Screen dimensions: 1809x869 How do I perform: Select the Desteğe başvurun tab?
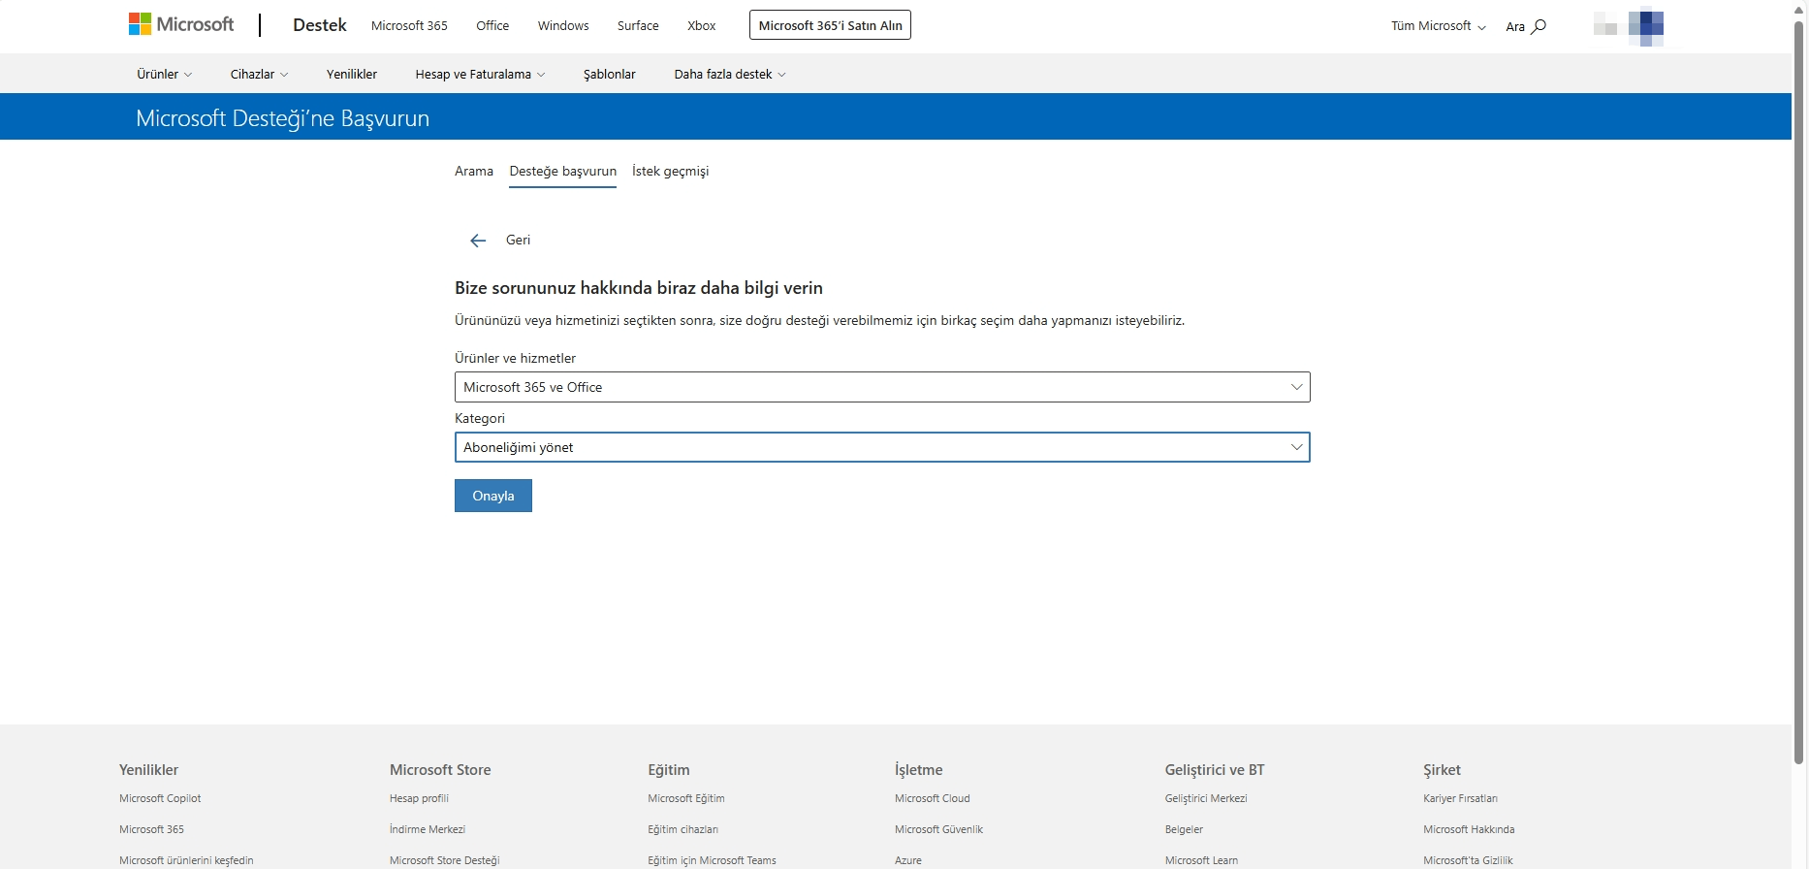click(x=563, y=171)
